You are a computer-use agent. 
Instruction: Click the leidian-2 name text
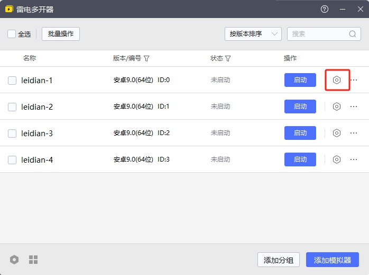coord(37,107)
